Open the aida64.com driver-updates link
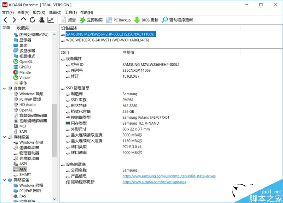283x203 pixels. pyautogui.click(x=154, y=182)
